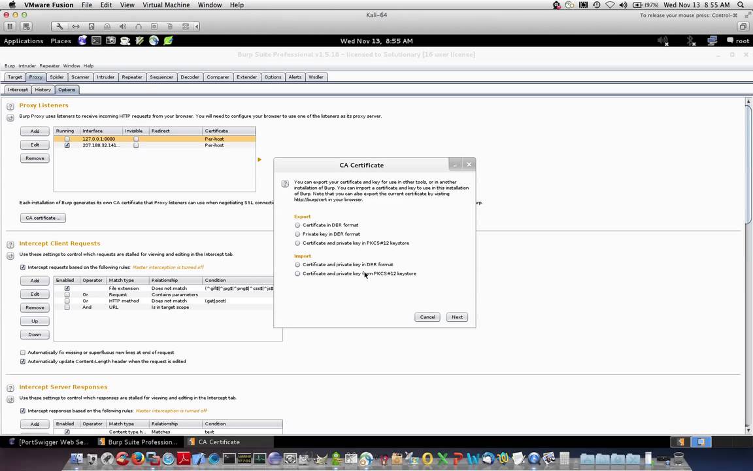Screen dimensions: 753x471
Task: Click the VMware sound speaker toolbar icon
Action: click(x=123, y=26)
